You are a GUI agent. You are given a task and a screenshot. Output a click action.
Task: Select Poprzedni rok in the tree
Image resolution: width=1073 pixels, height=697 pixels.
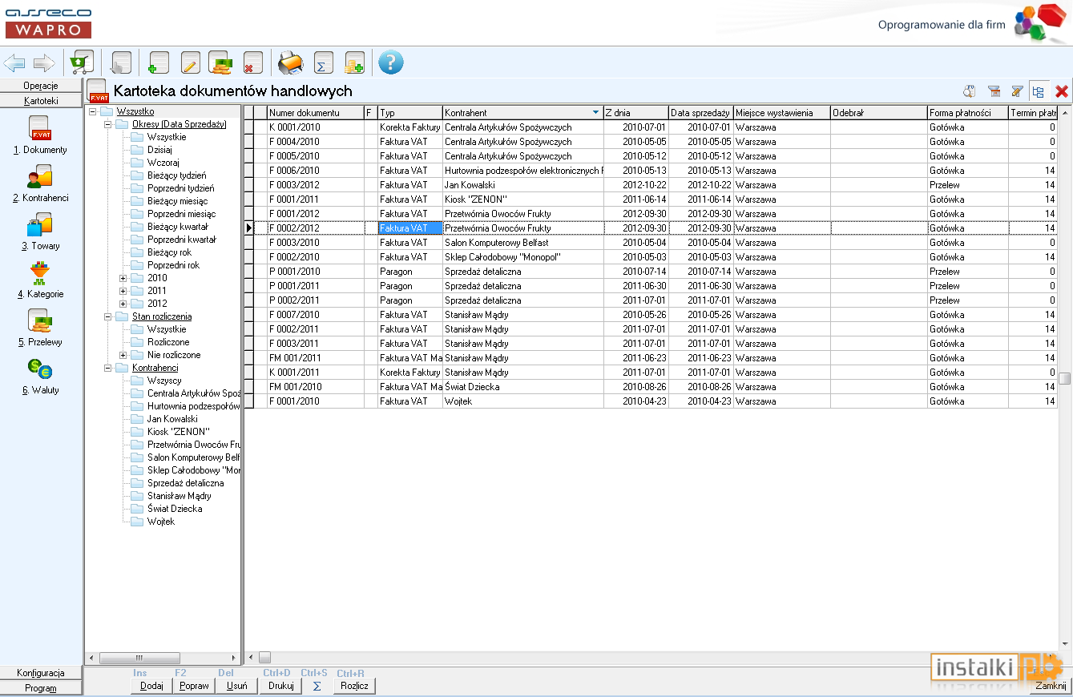click(x=173, y=265)
